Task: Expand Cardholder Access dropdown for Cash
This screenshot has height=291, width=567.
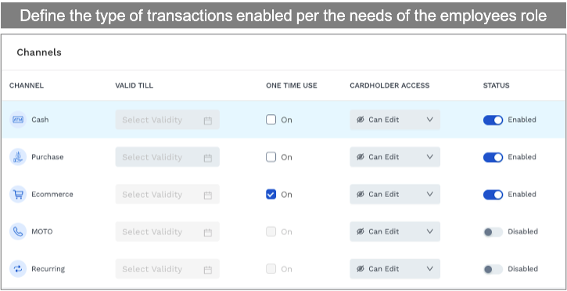Action: point(395,120)
